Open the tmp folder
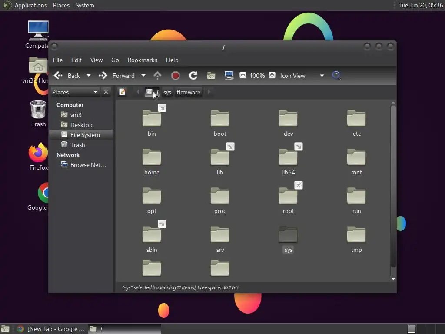Image resolution: width=445 pixels, height=334 pixels. [x=356, y=234]
